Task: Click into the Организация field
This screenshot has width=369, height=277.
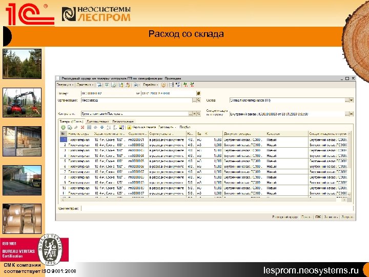Action: click(137, 101)
